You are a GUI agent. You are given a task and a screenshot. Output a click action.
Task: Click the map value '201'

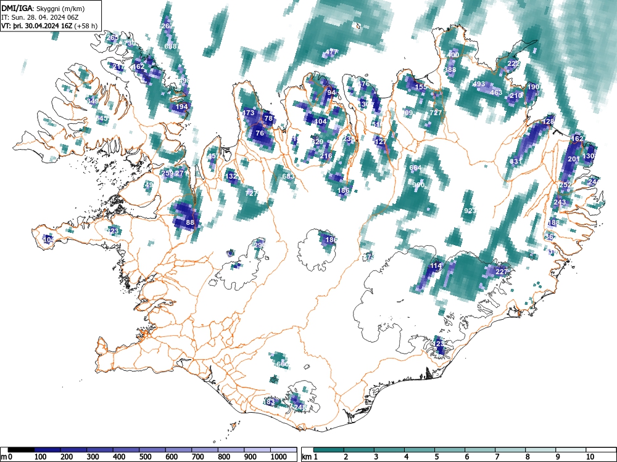[x=574, y=159]
